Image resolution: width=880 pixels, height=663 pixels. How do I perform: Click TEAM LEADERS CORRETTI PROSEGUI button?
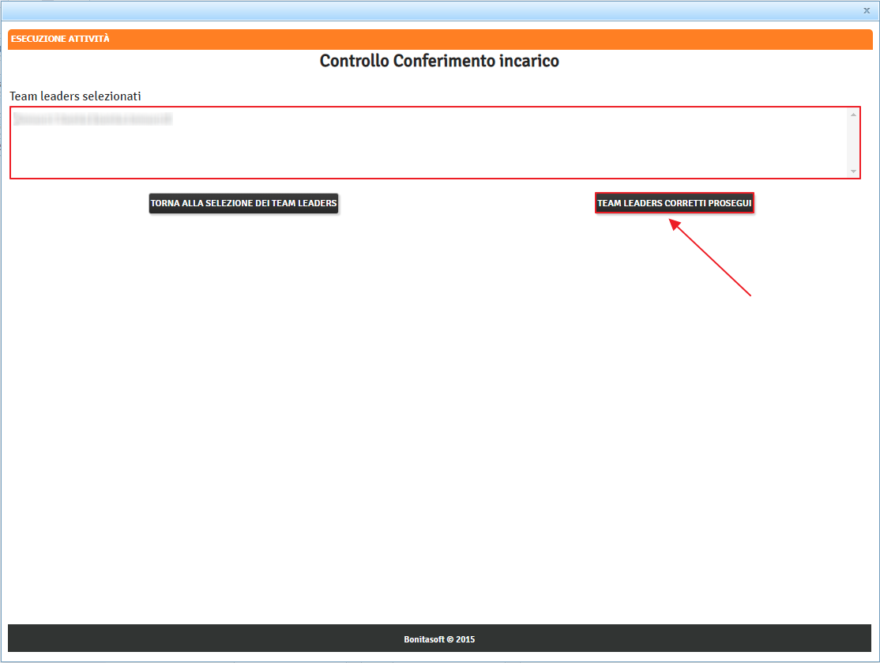point(674,203)
